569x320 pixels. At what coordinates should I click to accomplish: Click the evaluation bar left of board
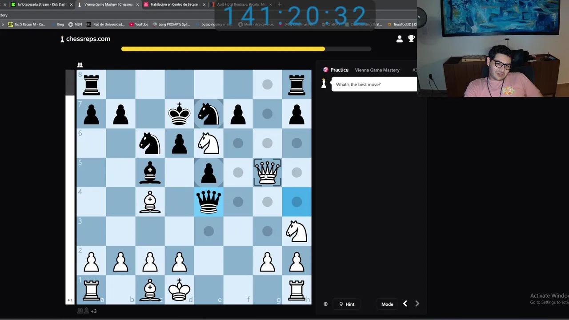pyautogui.click(x=70, y=187)
